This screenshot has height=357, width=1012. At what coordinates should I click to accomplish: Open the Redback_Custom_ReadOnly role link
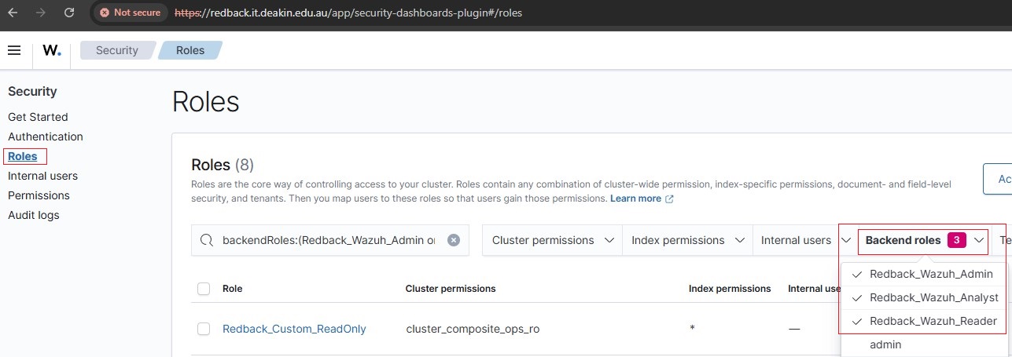(x=294, y=329)
